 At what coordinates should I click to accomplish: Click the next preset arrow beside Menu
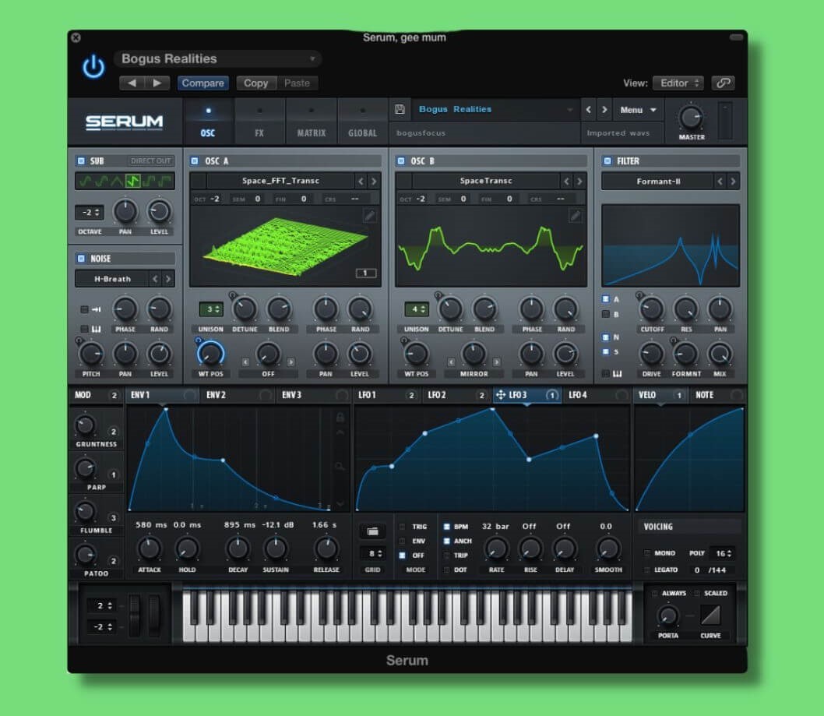603,110
